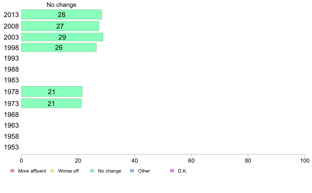The width and height of the screenshot is (312, 193).
Task: Click the red More affluent legend swatch
Action: point(12,171)
